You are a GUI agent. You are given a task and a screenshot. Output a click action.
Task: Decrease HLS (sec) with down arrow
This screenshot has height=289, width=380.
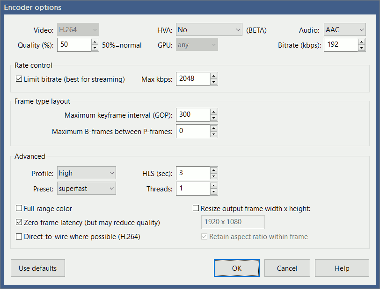[214, 176]
